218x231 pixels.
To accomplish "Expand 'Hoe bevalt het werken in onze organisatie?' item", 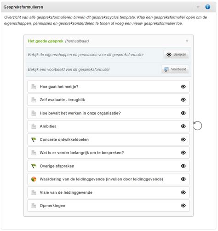I will (x=109, y=113).
